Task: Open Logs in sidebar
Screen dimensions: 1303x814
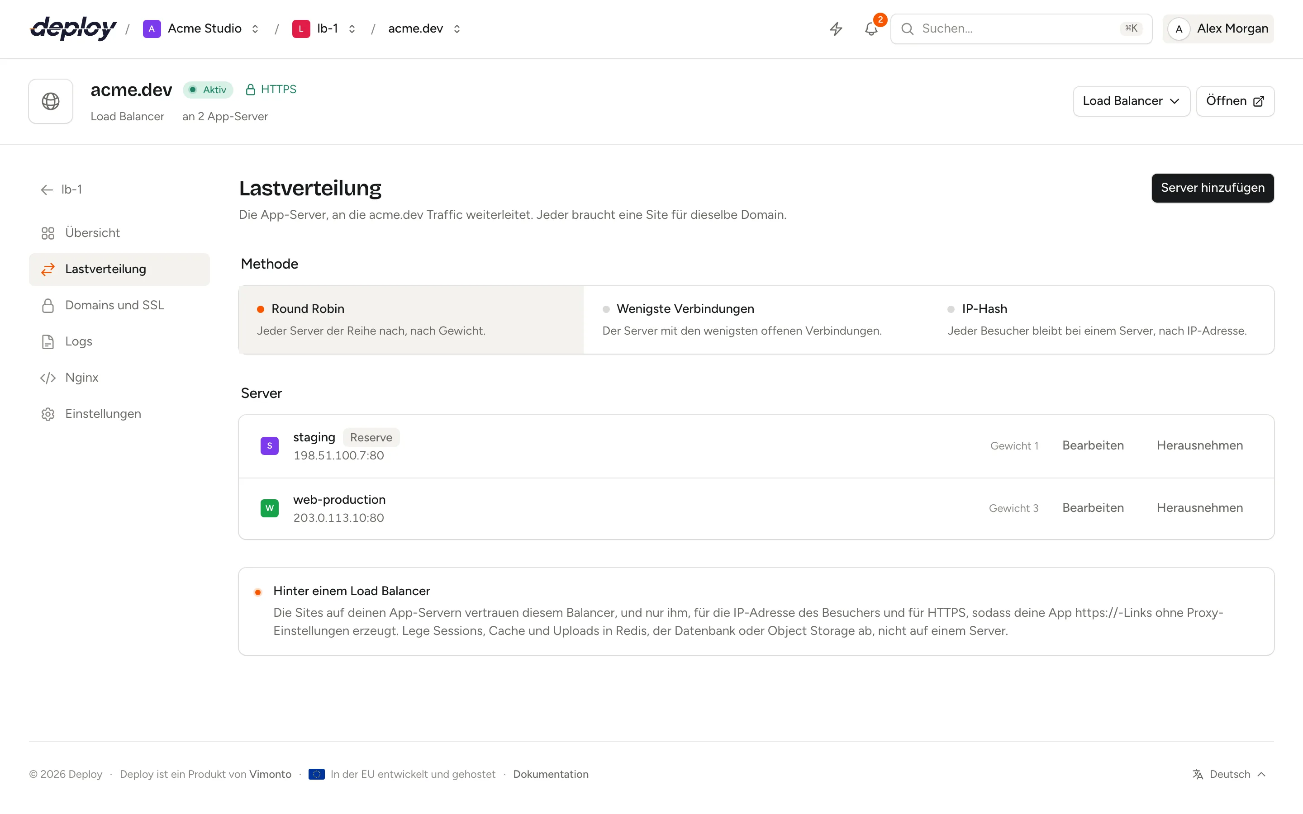Action: point(119,341)
